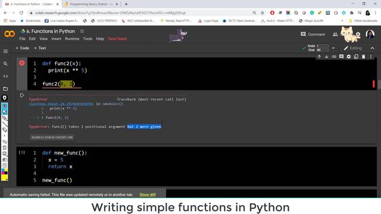This screenshot has width=381, height=214.
Task: Expand the RAM Disk runtime dropdown
Action: [x=333, y=48]
